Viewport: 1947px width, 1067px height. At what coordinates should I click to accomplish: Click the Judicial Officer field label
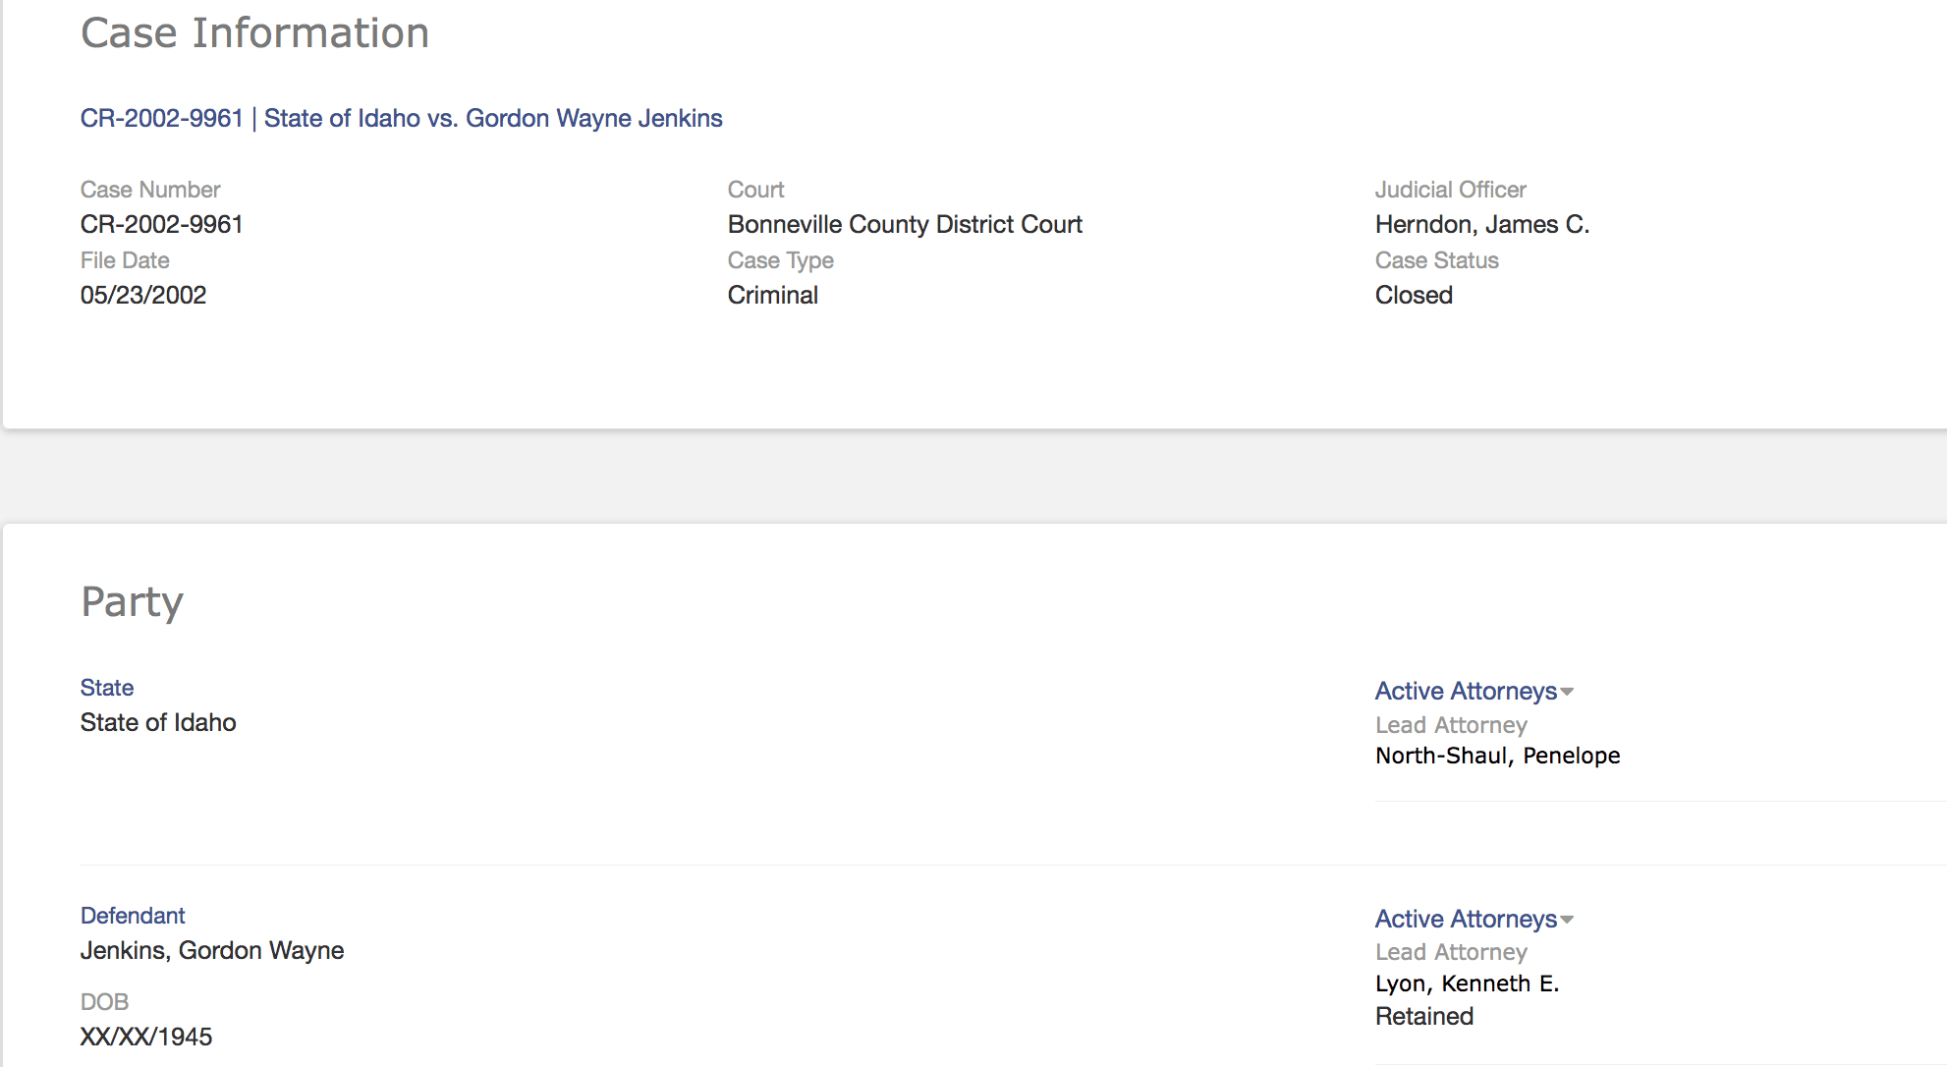tap(1450, 190)
